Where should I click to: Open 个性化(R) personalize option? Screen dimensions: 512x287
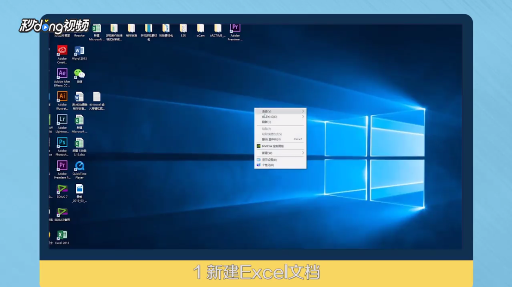coord(280,165)
